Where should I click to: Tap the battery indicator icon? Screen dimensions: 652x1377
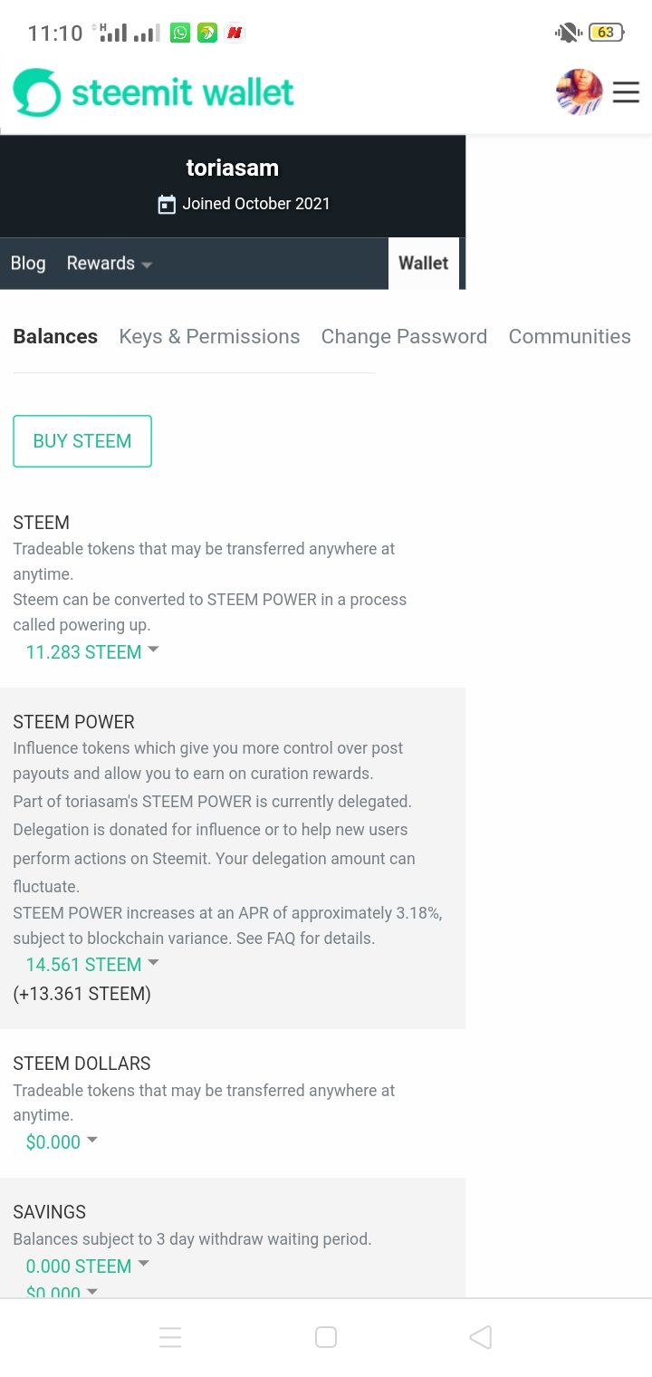[x=605, y=33]
